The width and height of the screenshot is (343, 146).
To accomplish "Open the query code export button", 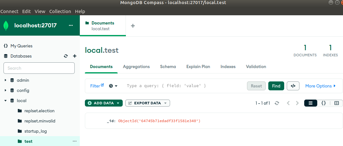I will click(x=293, y=86).
